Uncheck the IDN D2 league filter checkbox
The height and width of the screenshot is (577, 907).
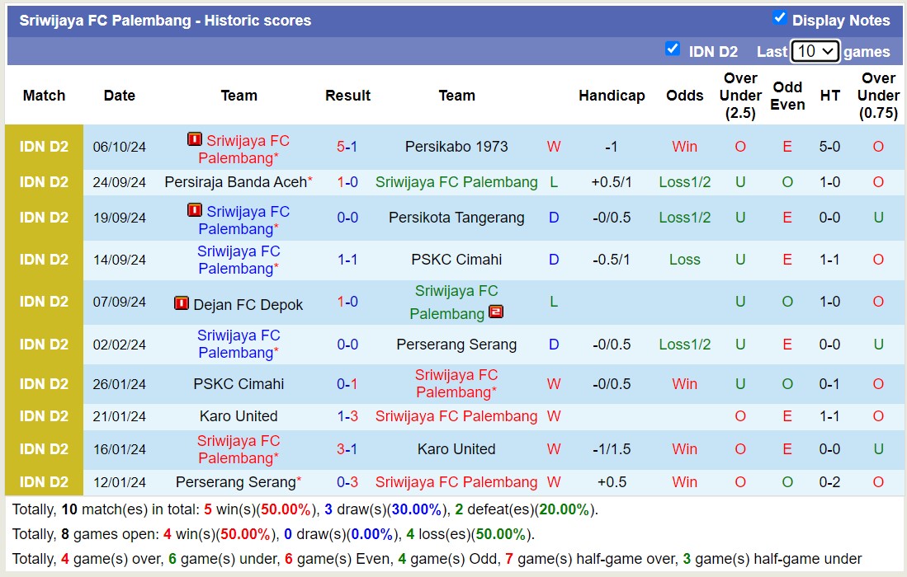tap(673, 49)
